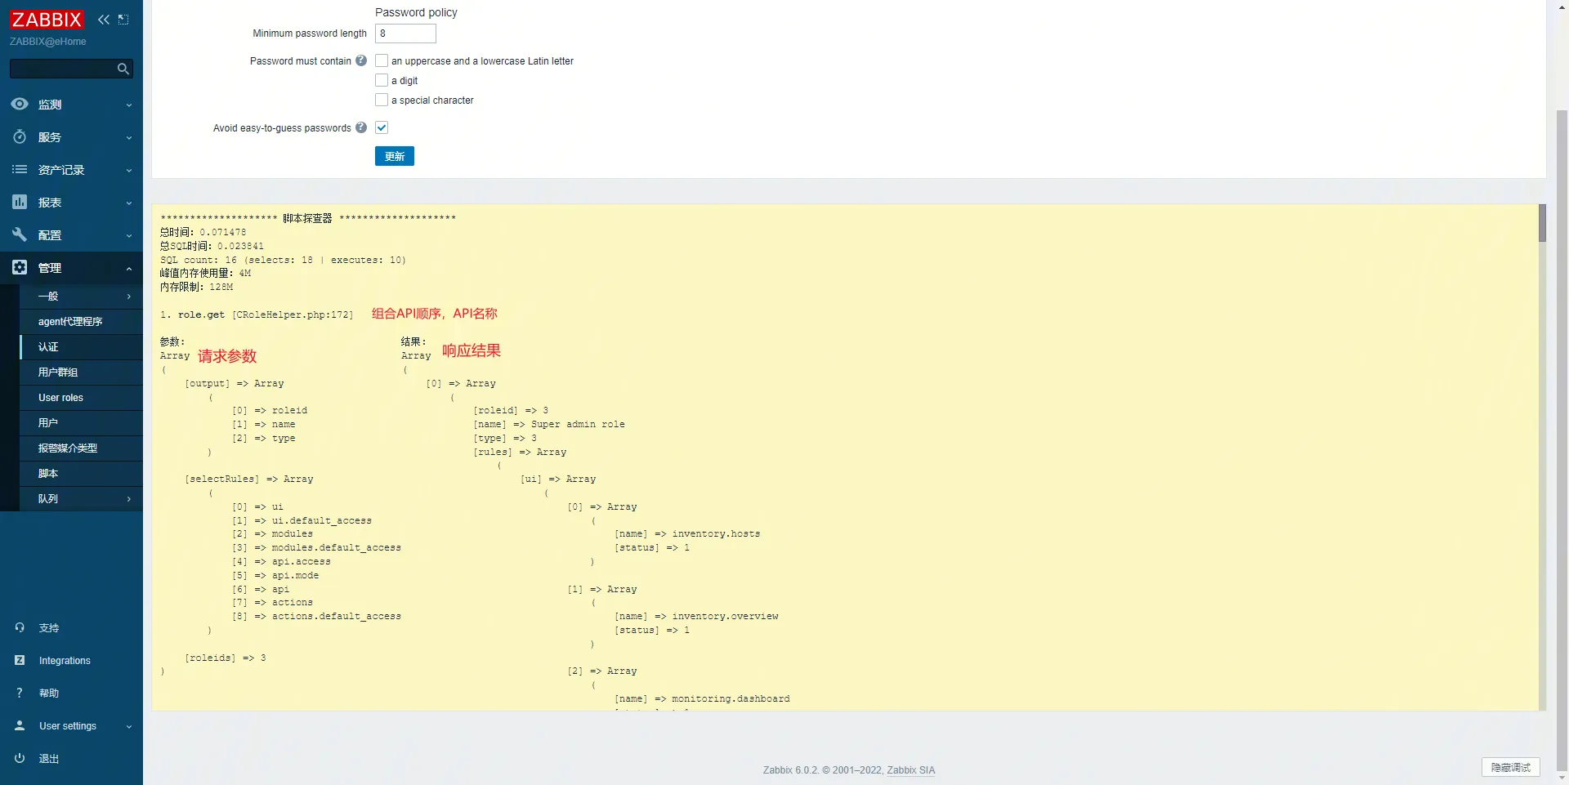Click the blue 更新 update button
This screenshot has width=1569, height=785.
coord(394,156)
